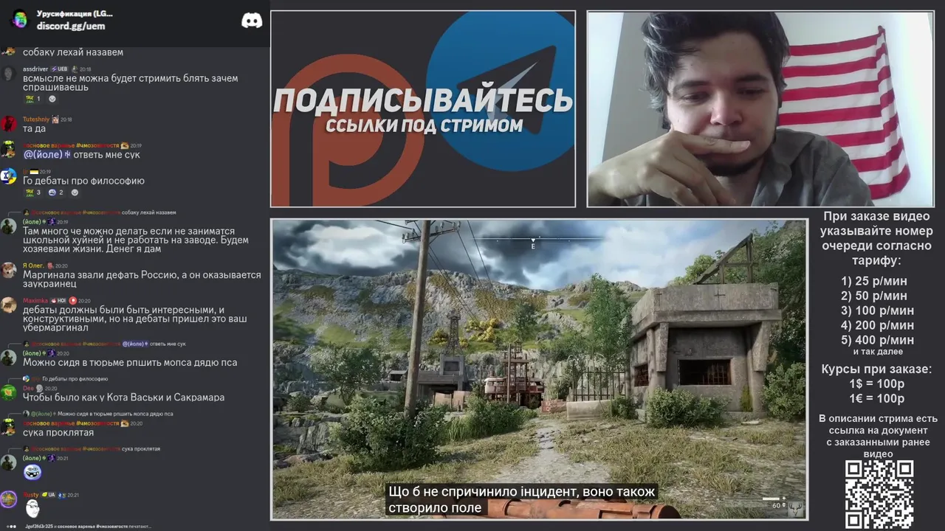This screenshot has height=531, width=945.
Task: Open Tuteshniy's red profile avatar
Action: point(8,124)
